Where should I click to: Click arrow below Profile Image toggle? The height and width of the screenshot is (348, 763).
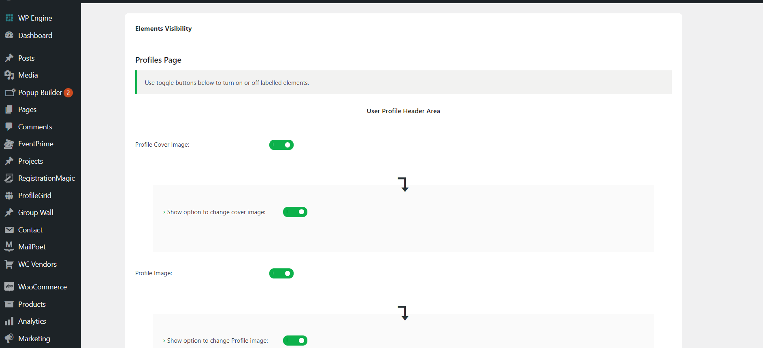[403, 313]
